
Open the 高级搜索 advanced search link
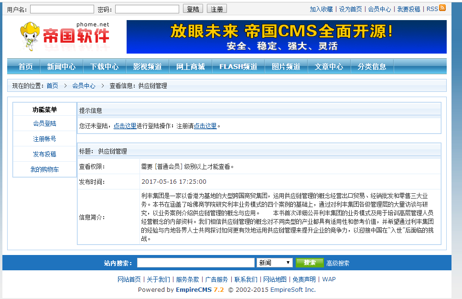point(339,262)
